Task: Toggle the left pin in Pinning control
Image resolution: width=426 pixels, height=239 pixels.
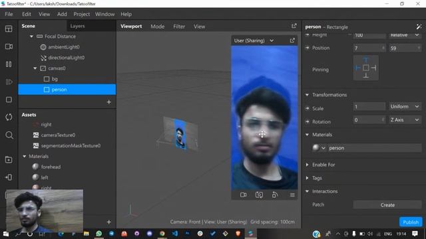Action: pyautogui.click(x=357, y=68)
